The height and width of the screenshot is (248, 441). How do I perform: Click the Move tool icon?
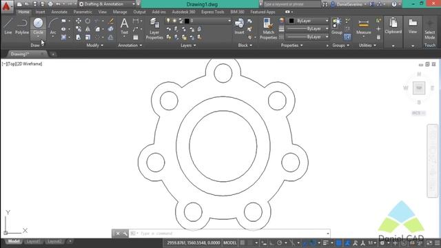tap(79, 21)
